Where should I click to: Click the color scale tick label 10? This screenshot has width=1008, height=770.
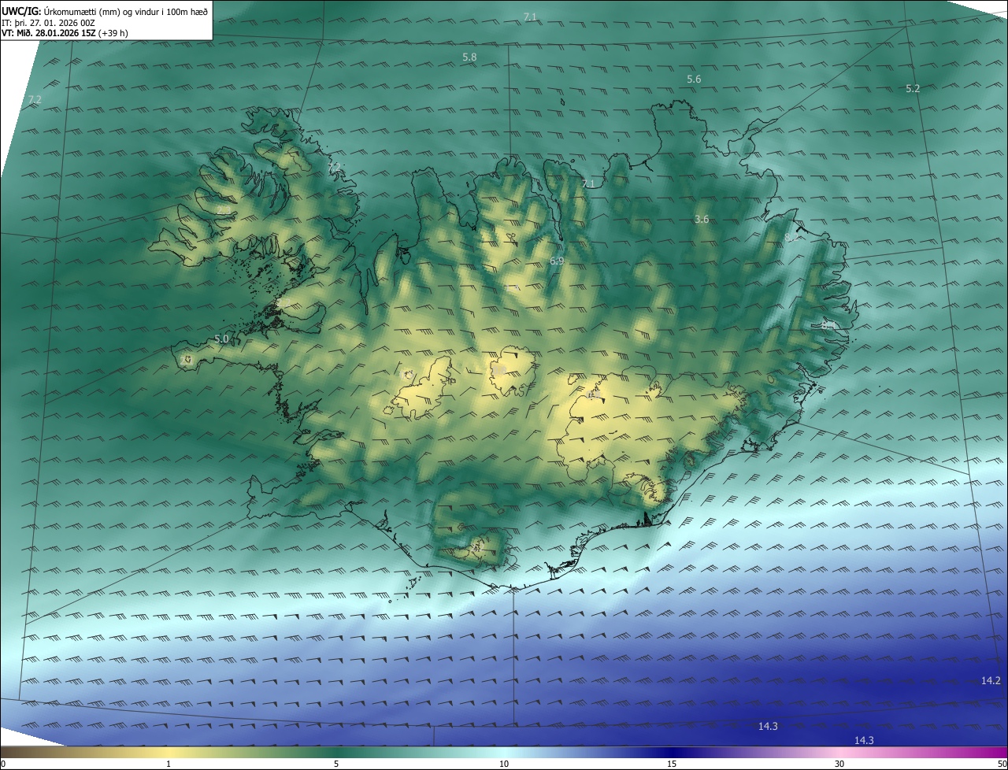pyautogui.click(x=504, y=764)
